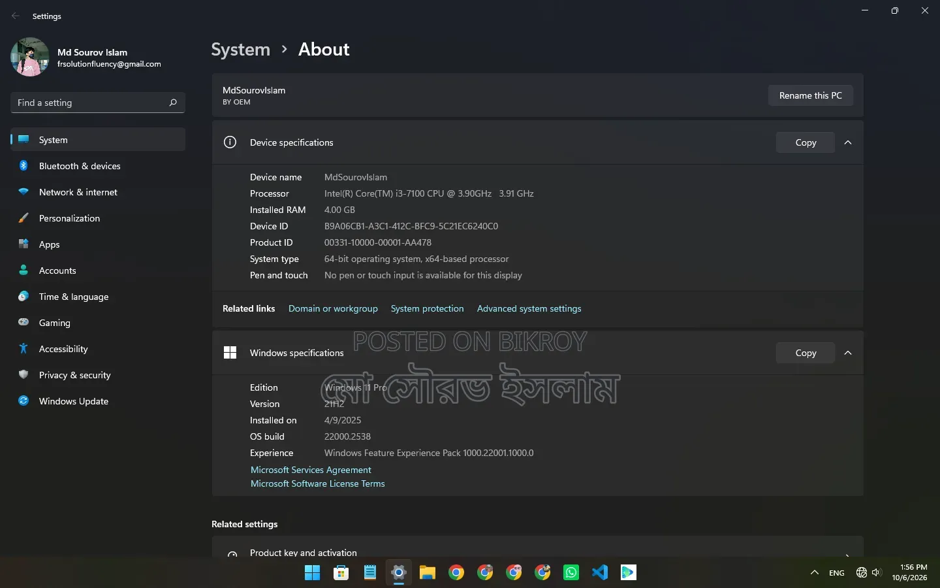
Task: Open Advanced system settings
Action: 529,308
